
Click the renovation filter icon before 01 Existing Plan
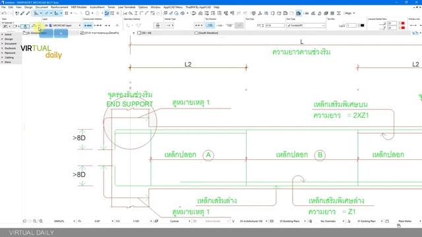point(349,221)
